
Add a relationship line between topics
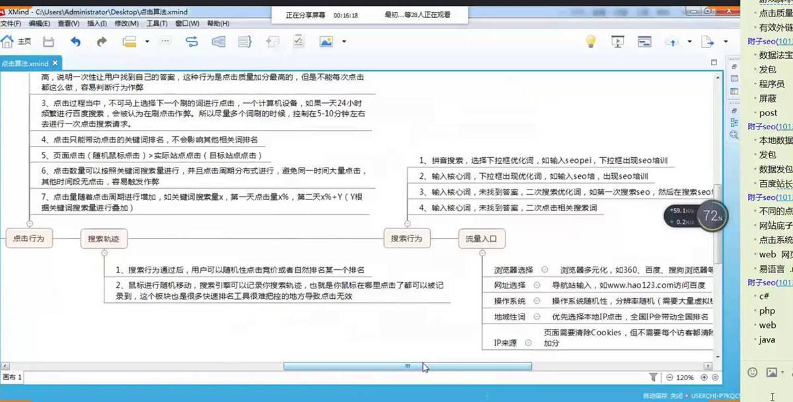(x=192, y=42)
